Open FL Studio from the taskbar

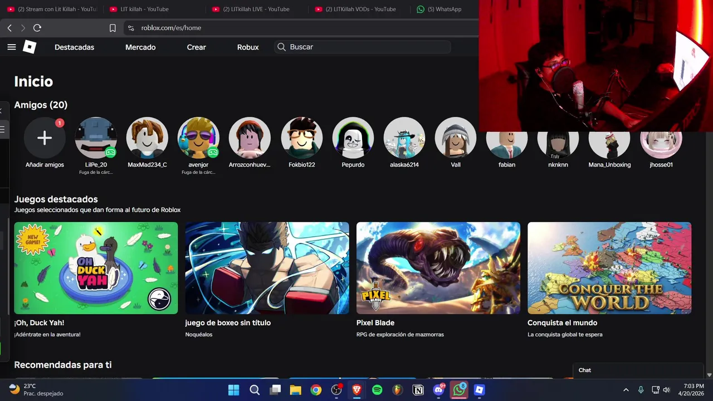pos(397,390)
